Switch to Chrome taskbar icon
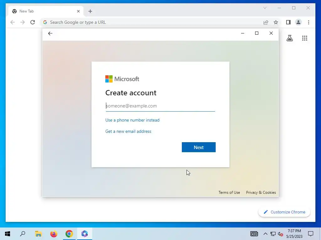 click(x=69, y=234)
